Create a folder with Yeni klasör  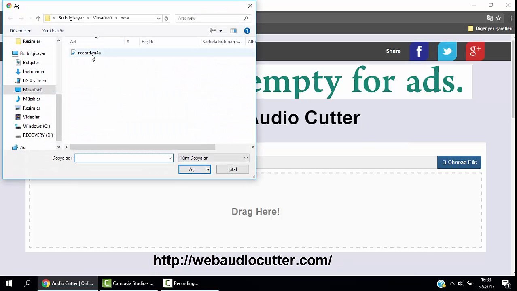pyautogui.click(x=53, y=31)
